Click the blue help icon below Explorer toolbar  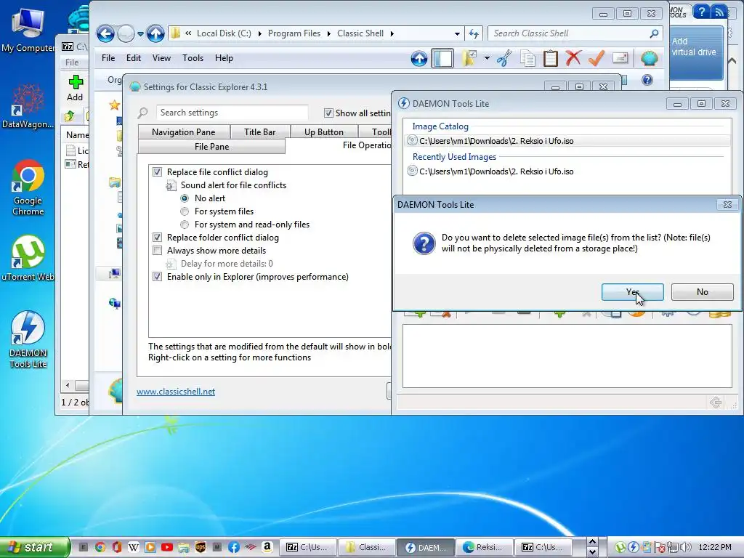coord(647,80)
